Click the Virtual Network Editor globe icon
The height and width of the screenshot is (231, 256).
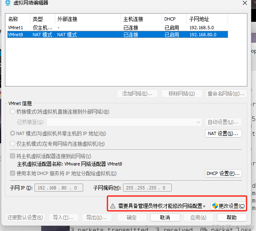pyautogui.click(x=8, y=3)
